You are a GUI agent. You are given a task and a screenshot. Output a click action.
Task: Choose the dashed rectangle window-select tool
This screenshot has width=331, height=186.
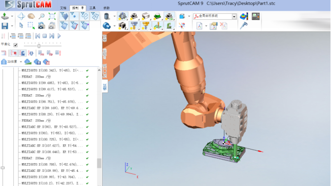click(31, 26)
